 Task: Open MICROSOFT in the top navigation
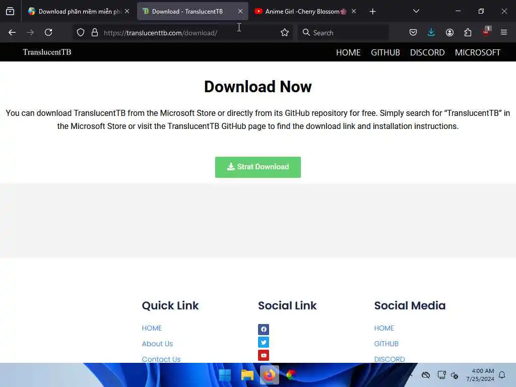pyautogui.click(x=478, y=52)
